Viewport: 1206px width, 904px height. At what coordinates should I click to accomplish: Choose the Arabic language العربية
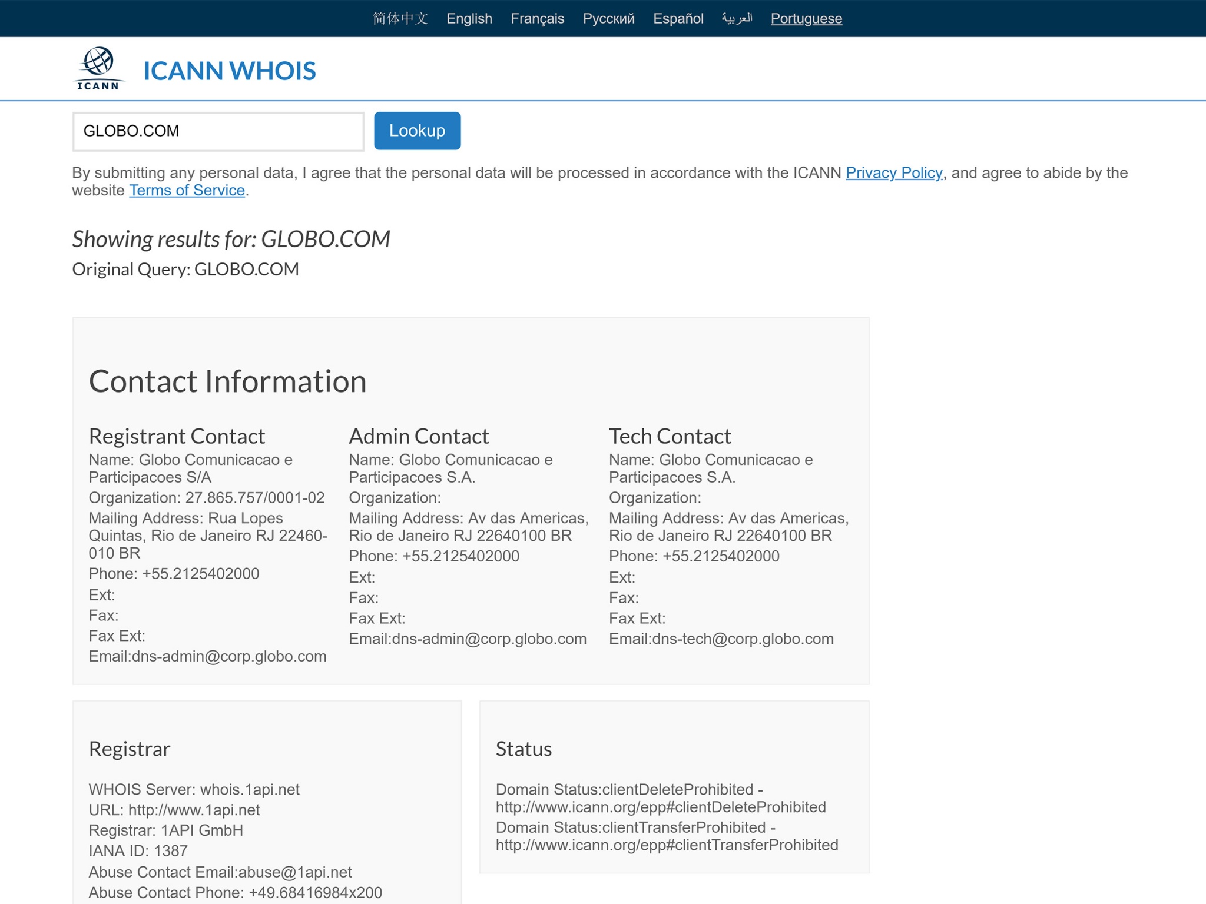pos(737,18)
